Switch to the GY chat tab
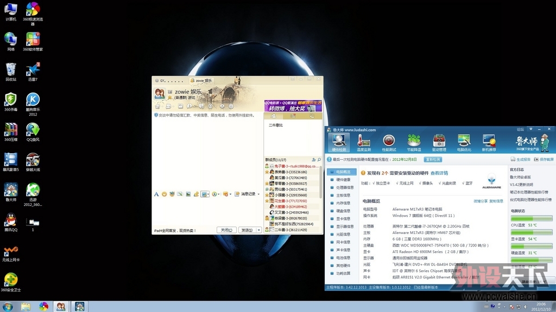This screenshot has height=312, width=556. coord(170,81)
